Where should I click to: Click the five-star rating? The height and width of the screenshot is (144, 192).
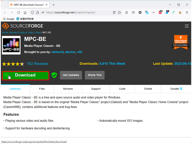pos(13,64)
